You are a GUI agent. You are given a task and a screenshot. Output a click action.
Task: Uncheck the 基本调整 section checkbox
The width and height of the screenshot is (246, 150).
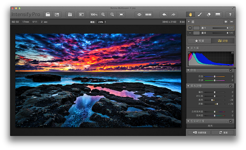tap(231, 86)
